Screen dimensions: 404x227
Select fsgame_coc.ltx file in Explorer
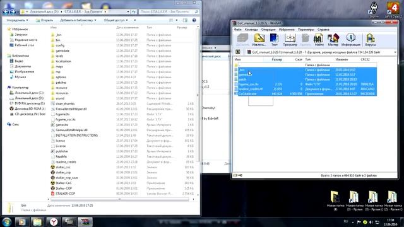point(66,119)
